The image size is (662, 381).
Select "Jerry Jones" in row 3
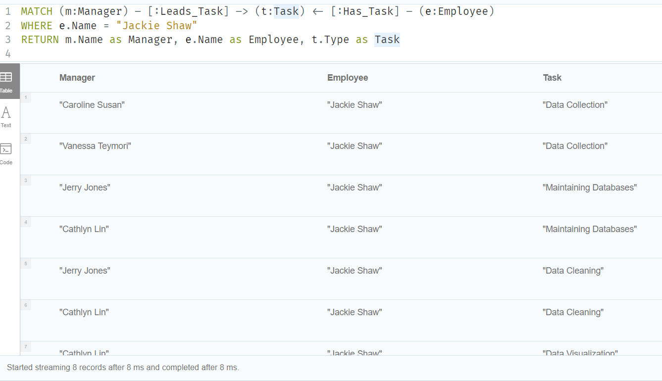coord(84,187)
